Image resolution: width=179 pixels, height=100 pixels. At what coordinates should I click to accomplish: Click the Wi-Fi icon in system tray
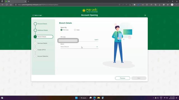[x=165, y=98]
